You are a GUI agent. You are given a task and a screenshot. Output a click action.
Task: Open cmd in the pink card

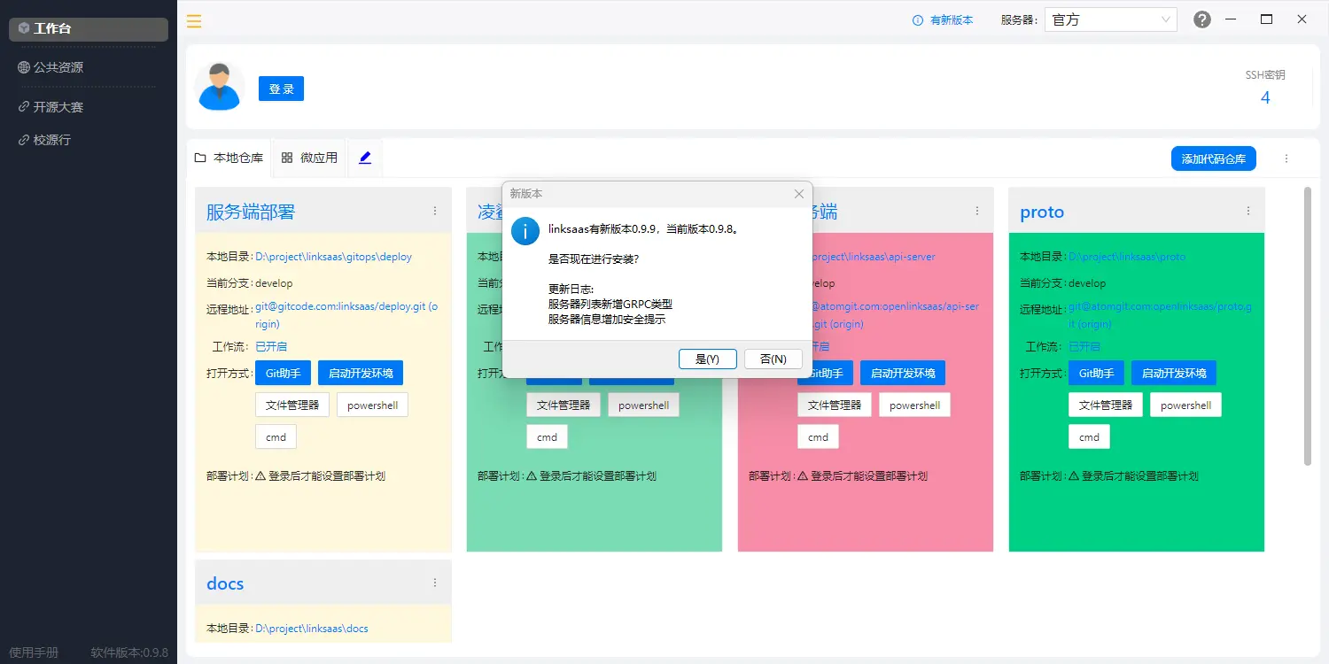[818, 436]
